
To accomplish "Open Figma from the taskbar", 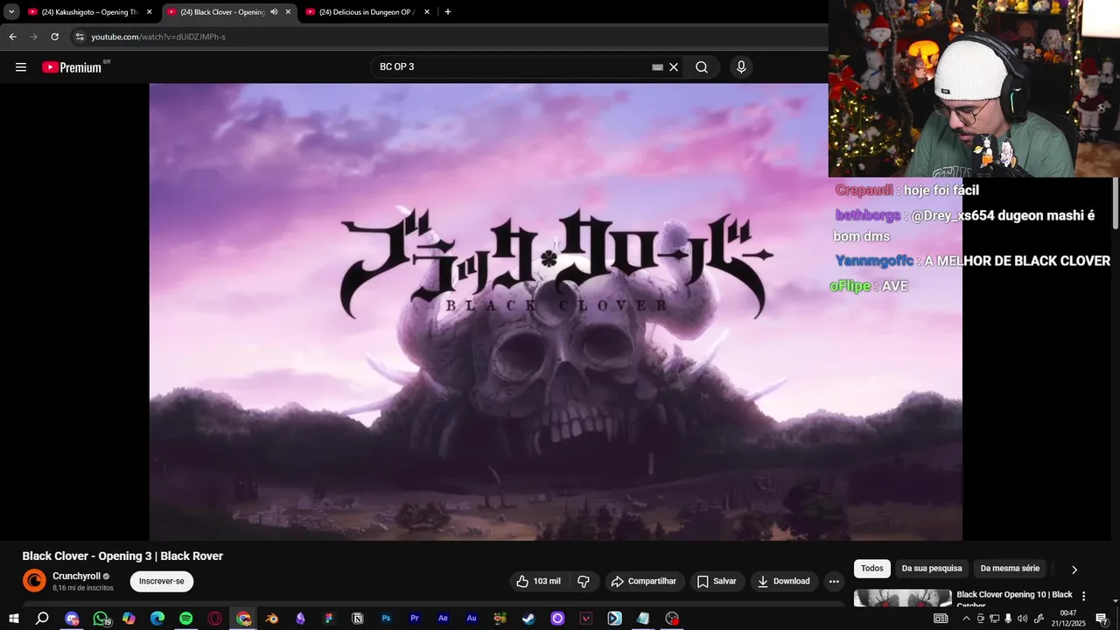I will (329, 619).
